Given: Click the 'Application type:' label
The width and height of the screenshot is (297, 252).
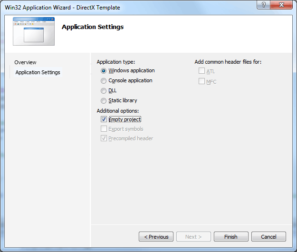Looking at the screenshot, I should point(116,62).
